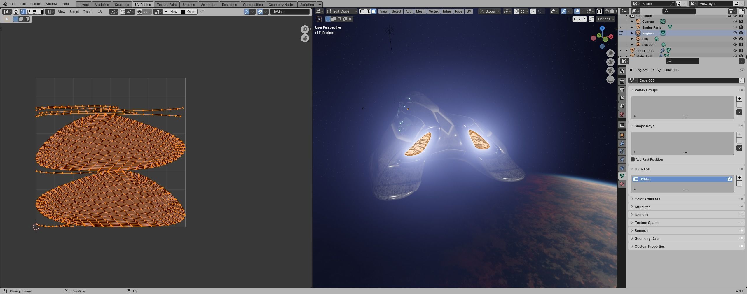The image size is (747, 294).
Task: Open the Physics properties tab
Action: pos(622,160)
